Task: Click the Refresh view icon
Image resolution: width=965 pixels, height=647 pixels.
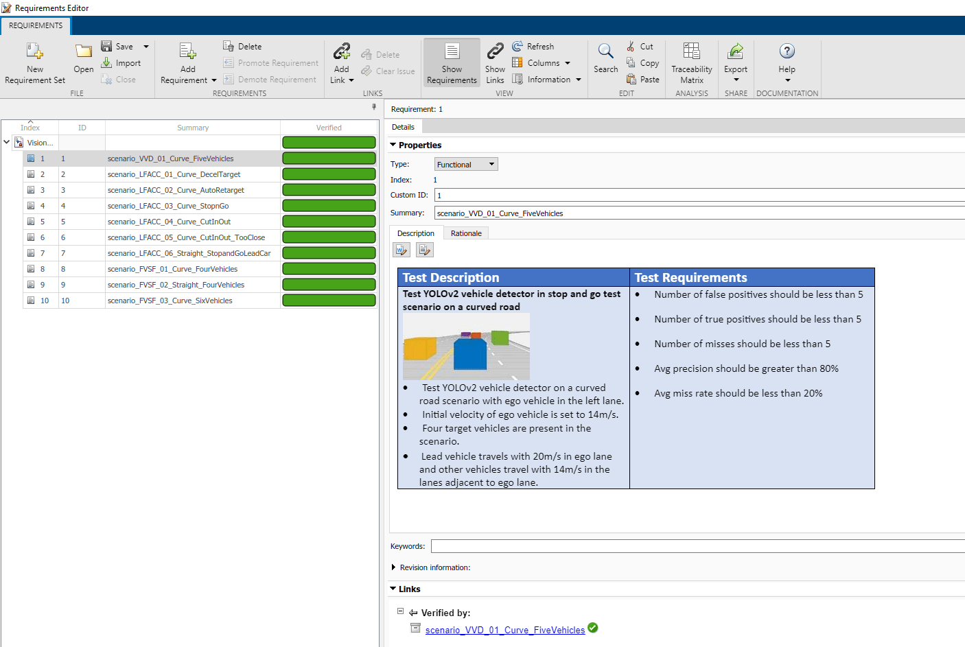Action: [518, 47]
